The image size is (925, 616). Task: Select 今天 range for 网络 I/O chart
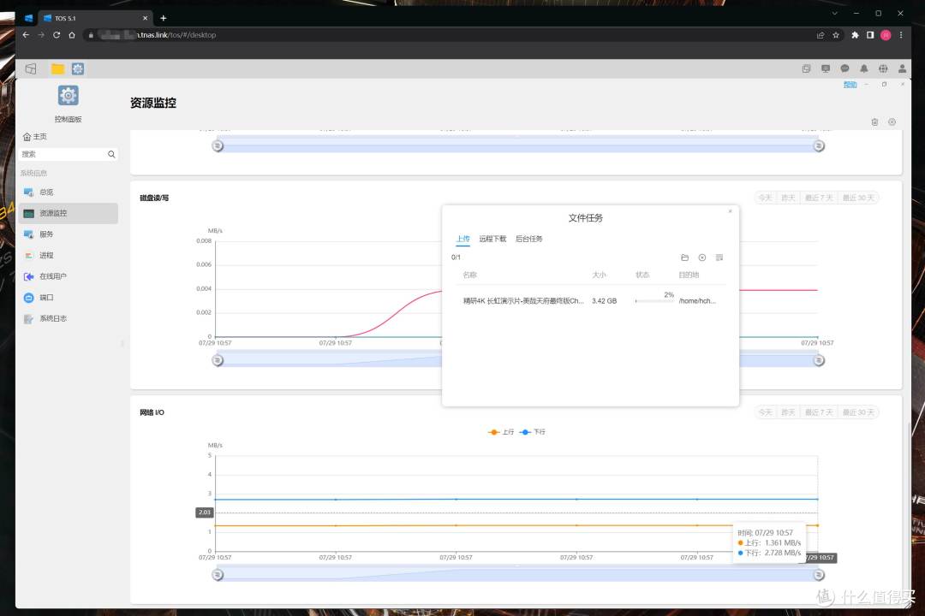(x=765, y=412)
